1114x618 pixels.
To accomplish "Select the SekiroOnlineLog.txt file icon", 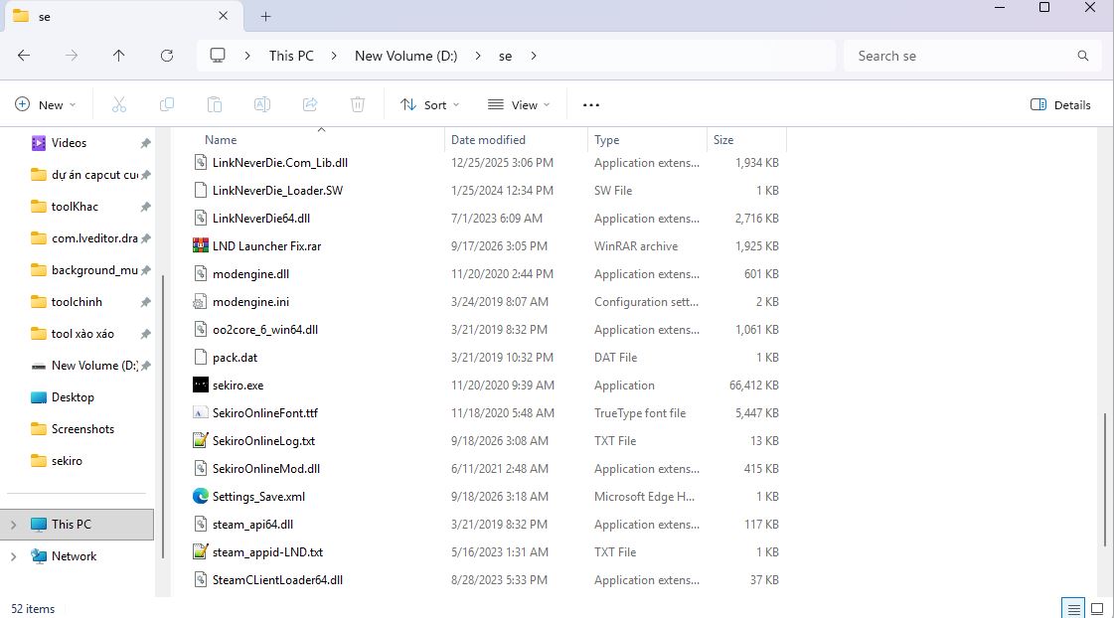I will (201, 440).
